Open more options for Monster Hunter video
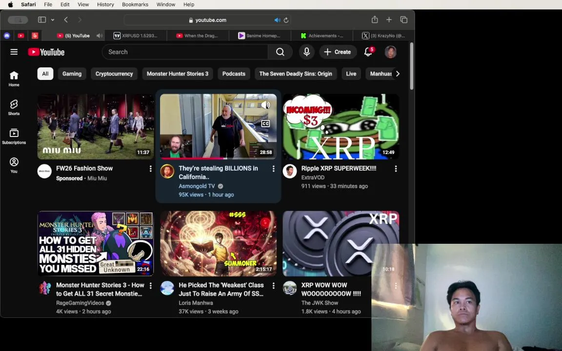 tap(151, 286)
